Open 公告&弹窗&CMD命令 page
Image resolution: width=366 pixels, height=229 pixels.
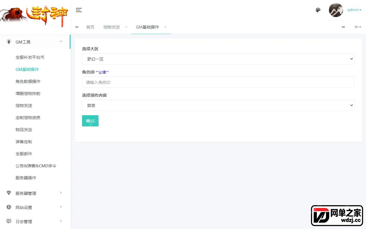pyautogui.click(x=36, y=166)
